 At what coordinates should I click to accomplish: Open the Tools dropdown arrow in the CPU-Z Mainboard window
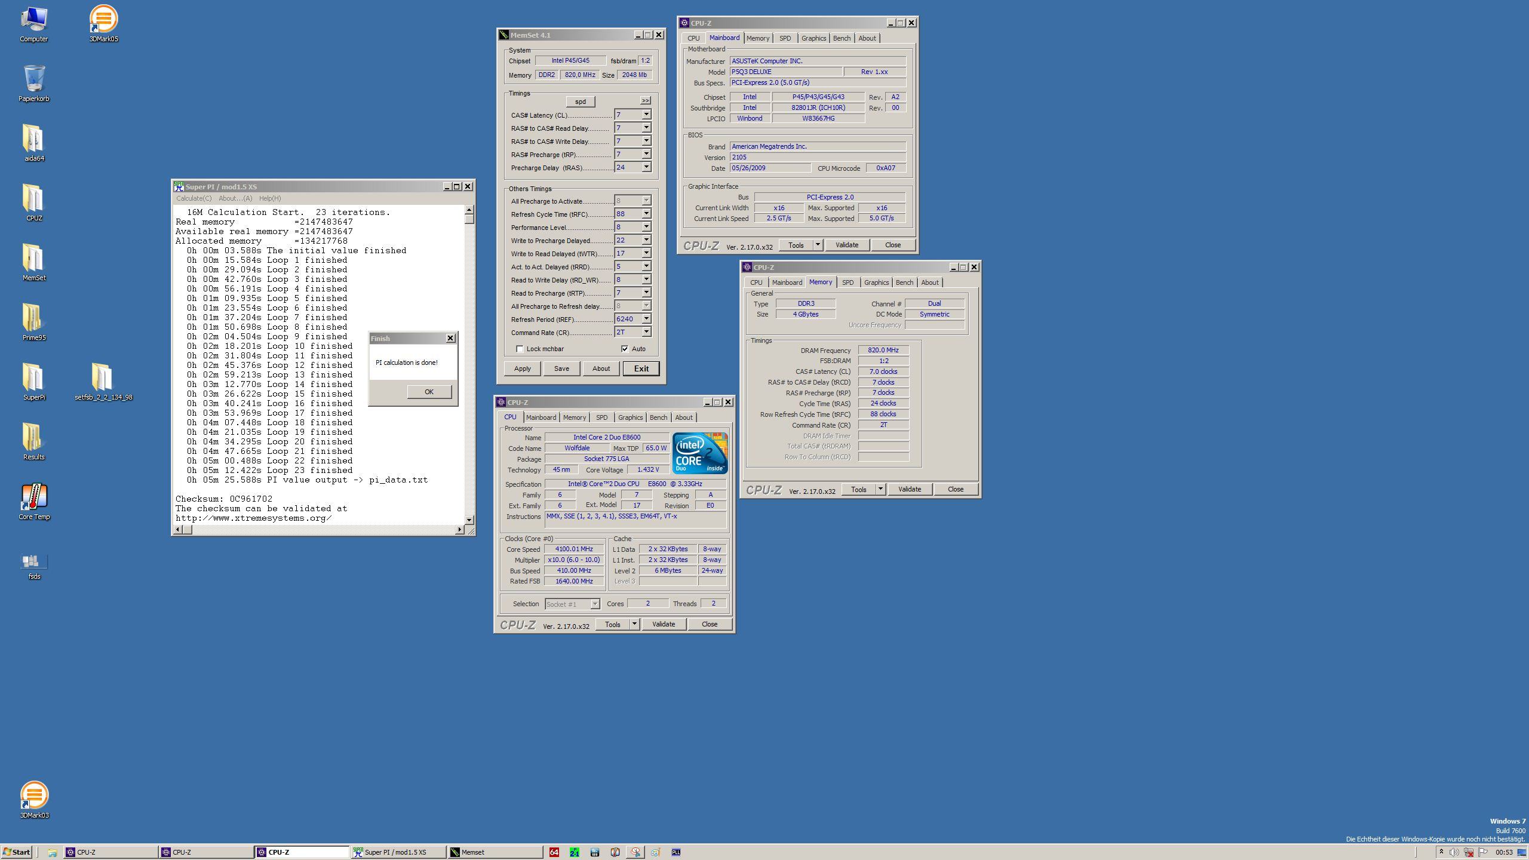pyautogui.click(x=818, y=245)
